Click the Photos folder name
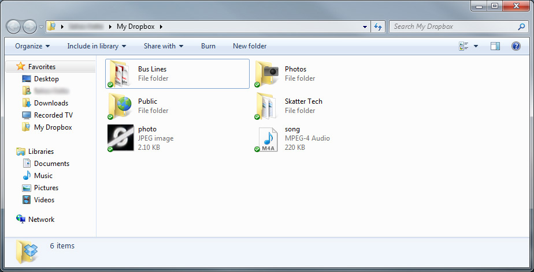Screen dimensions: 534x272 pos(296,69)
